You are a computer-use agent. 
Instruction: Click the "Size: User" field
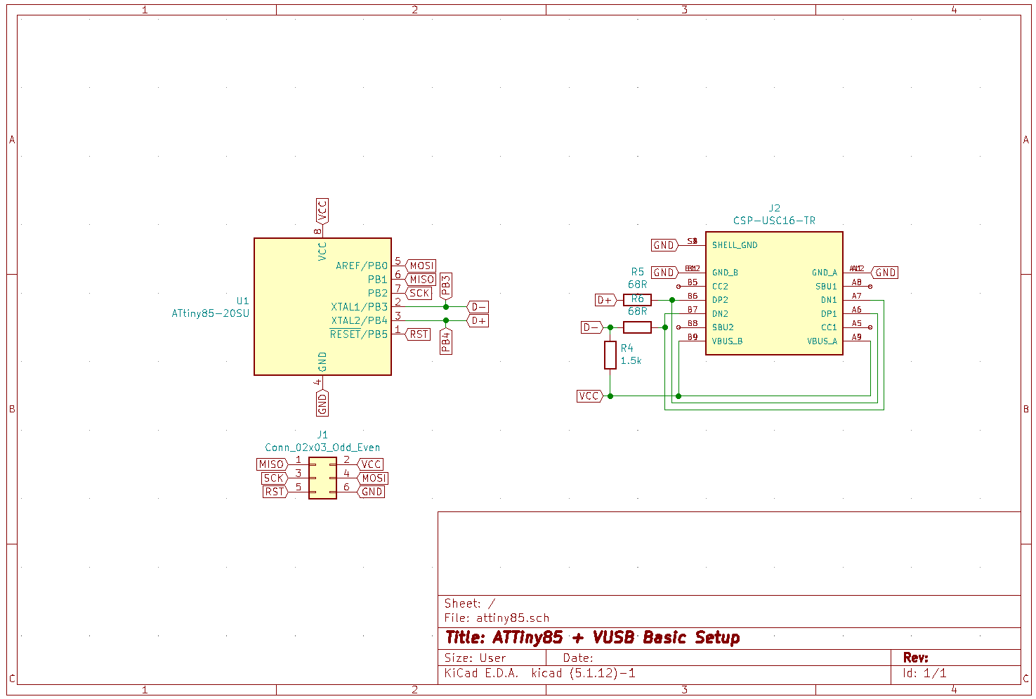pyautogui.click(x=475, y=658)
